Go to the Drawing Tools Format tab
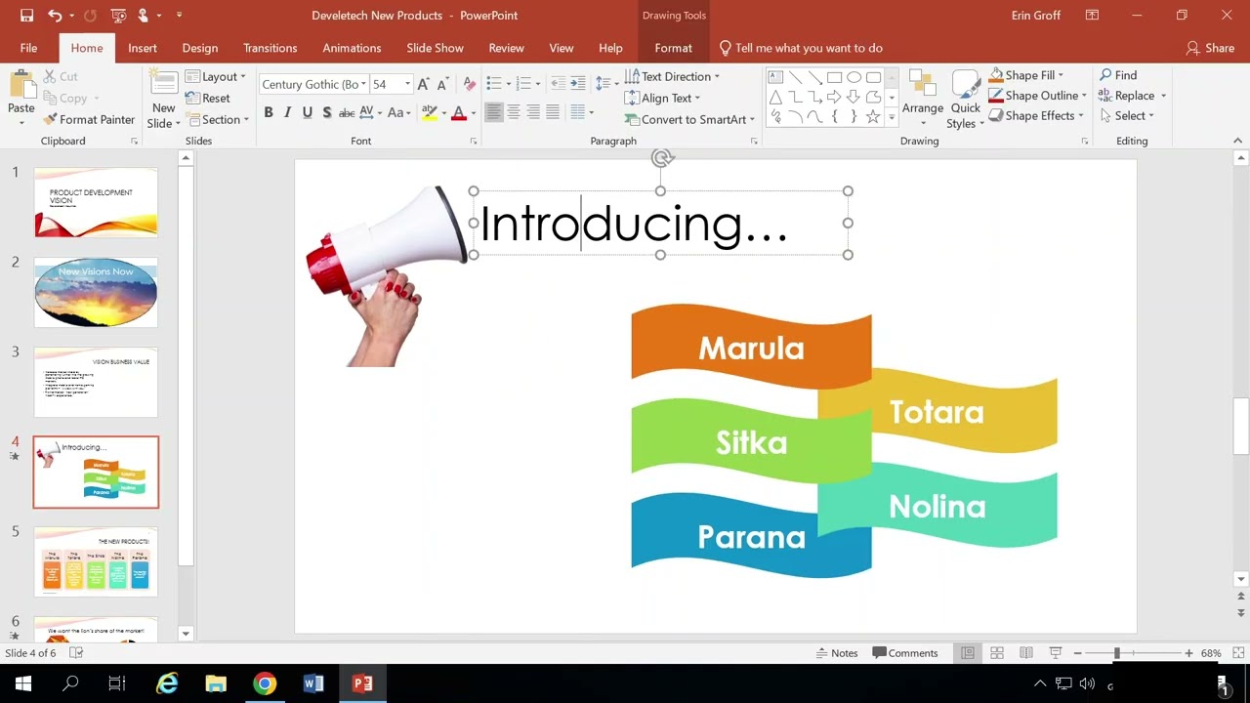This screenshot has height=703, width=1250. (674, 48)
